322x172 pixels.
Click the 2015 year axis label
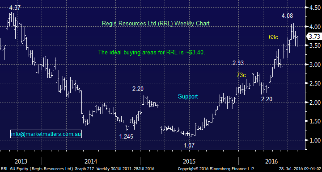pyautogui.click(x=189, y=161)
